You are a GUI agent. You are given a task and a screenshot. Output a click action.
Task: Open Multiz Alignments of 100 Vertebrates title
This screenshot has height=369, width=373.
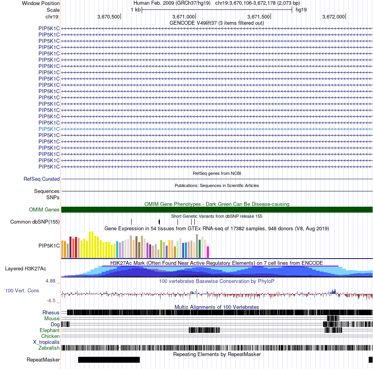tap(217, 307)
